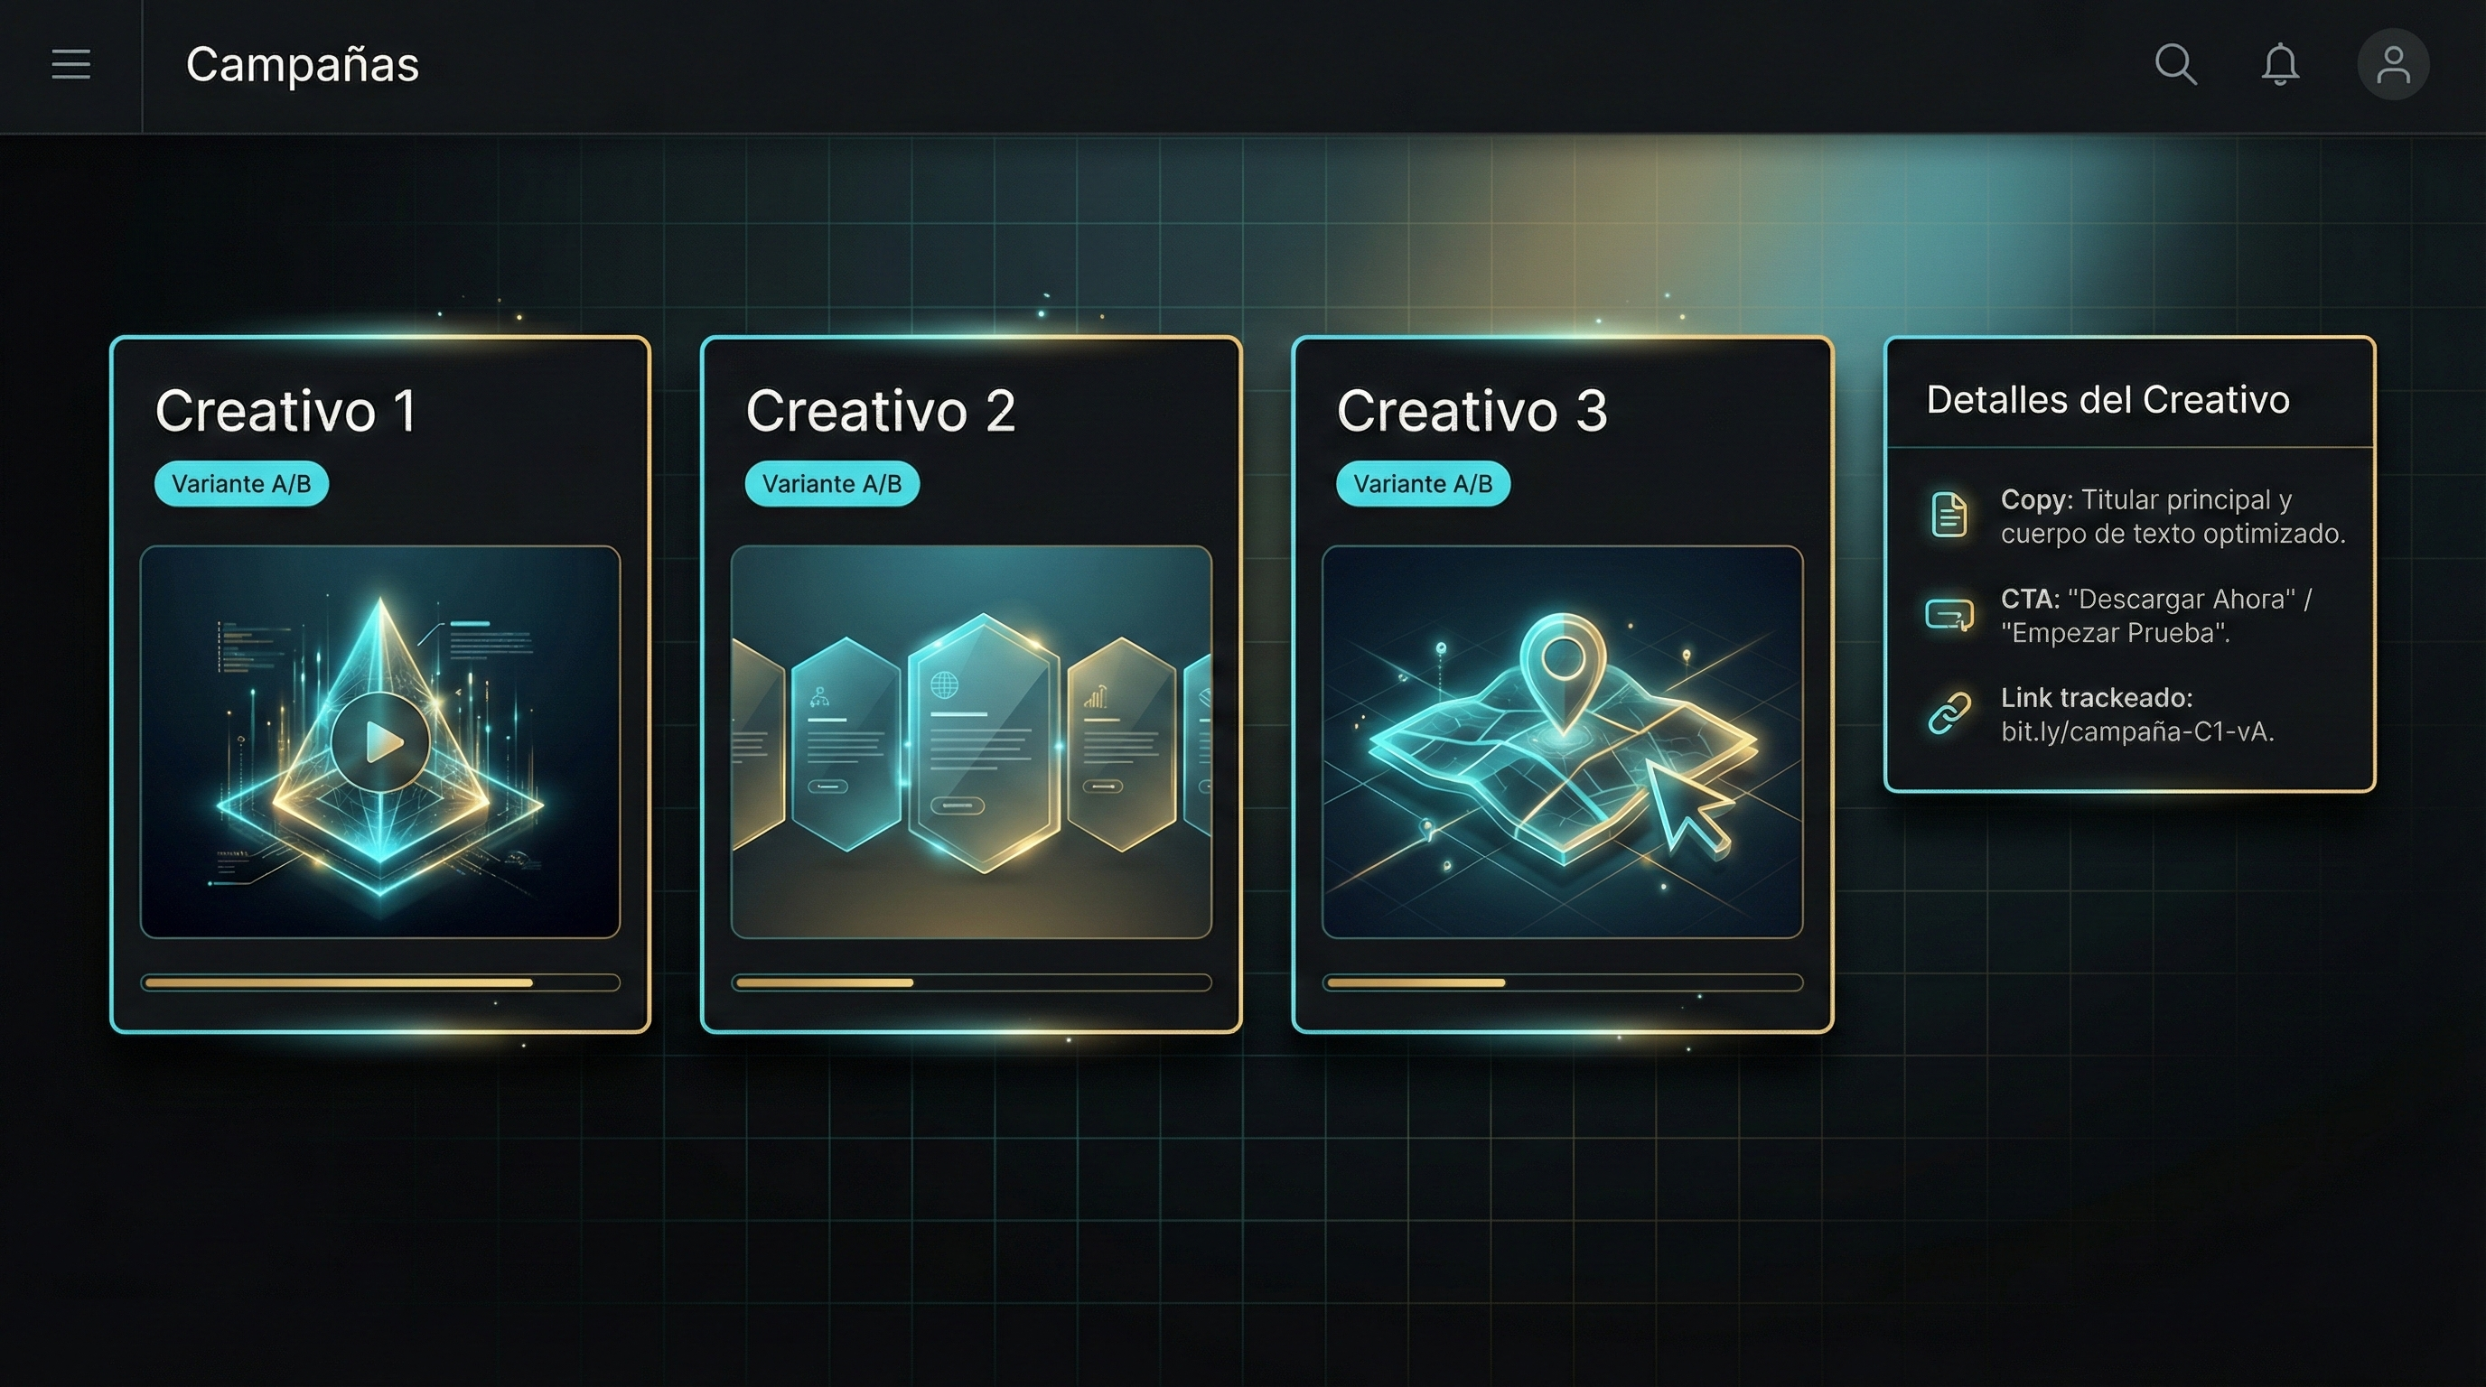Click the tracked link chain icon

pos(1949,713)
